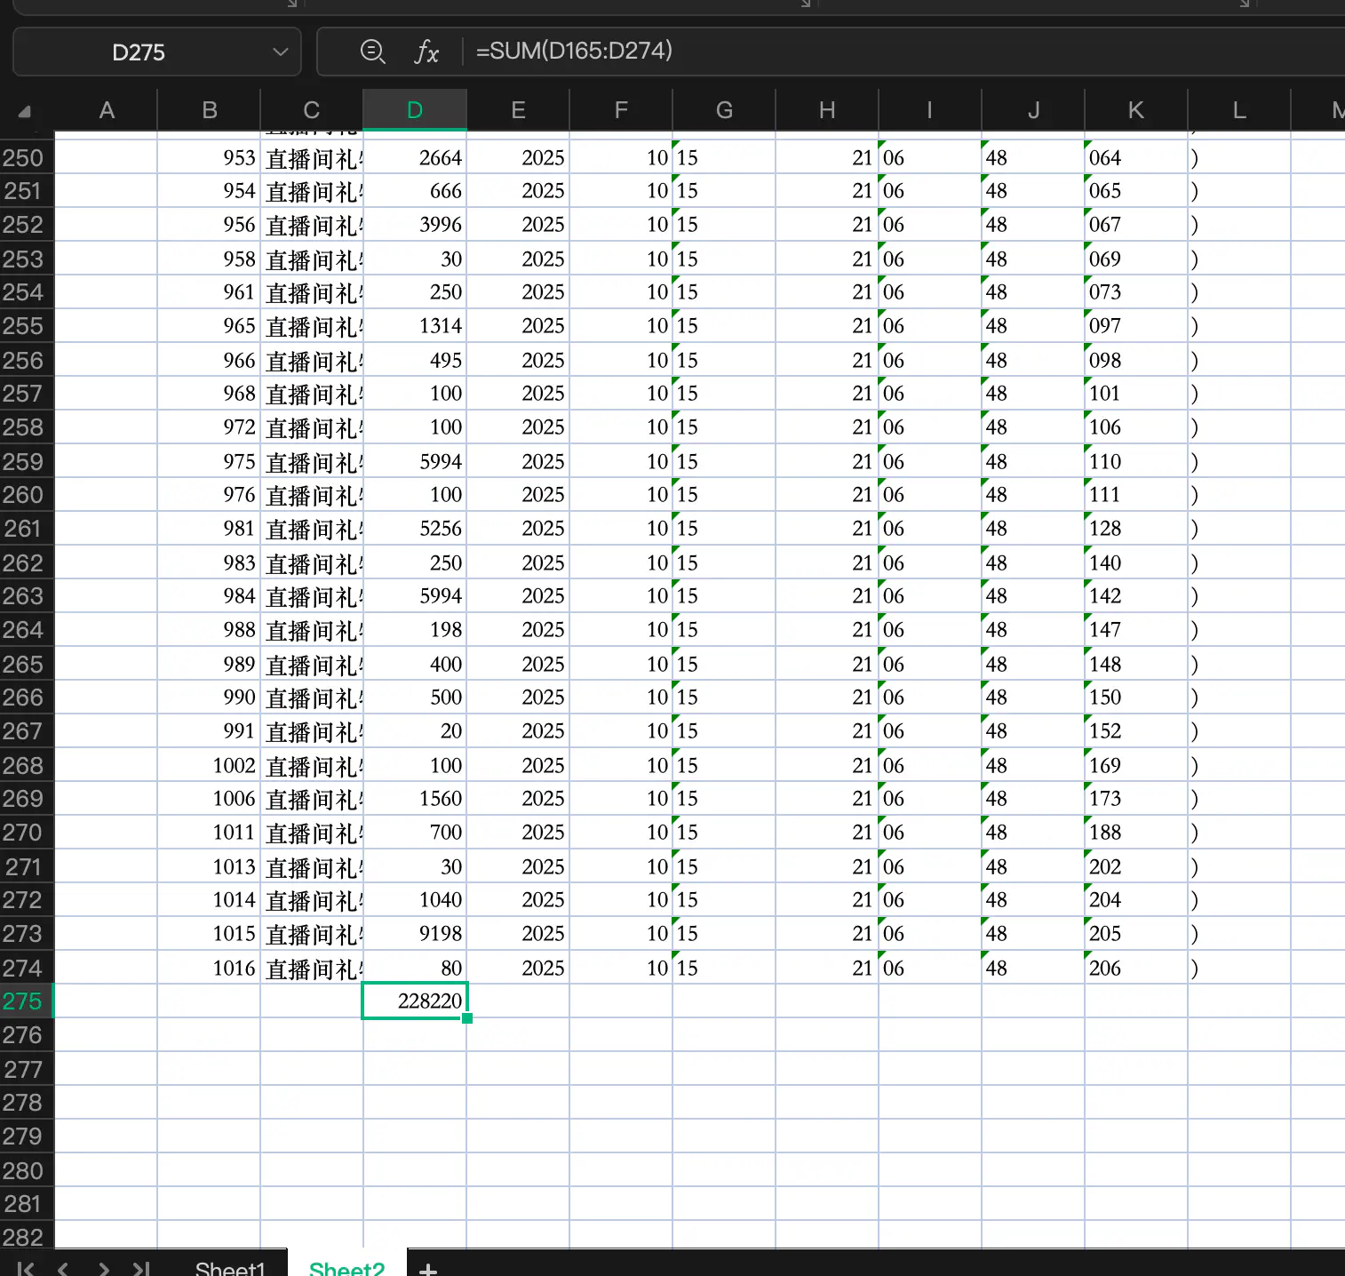The image size is (1345, 1276).
Task: Select the Sheet2 tab
Action: point(346,1268)
